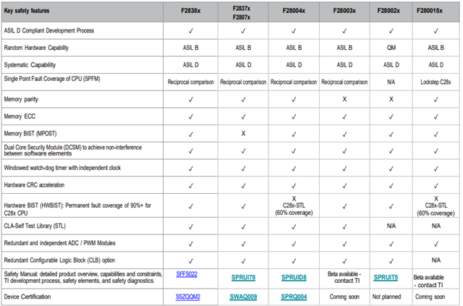Viewport: 463px width, 306px height.
Task: Click the Not planned certification cell
Action: (391, 297)
